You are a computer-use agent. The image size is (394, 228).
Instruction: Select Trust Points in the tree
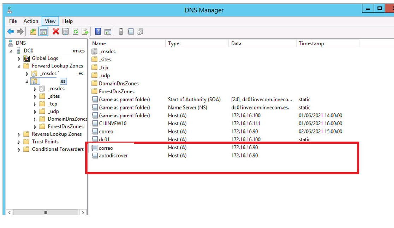(x=45, y=142)
